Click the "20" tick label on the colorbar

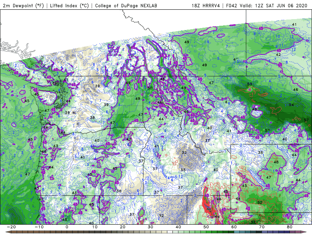pyautogui.click(x=122, y=227)
